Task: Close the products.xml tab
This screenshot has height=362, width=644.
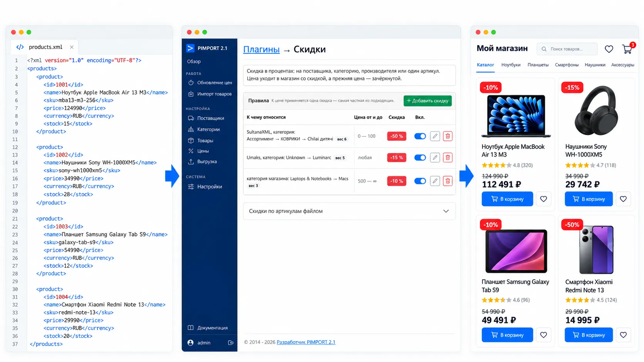Action: point(72,47)
